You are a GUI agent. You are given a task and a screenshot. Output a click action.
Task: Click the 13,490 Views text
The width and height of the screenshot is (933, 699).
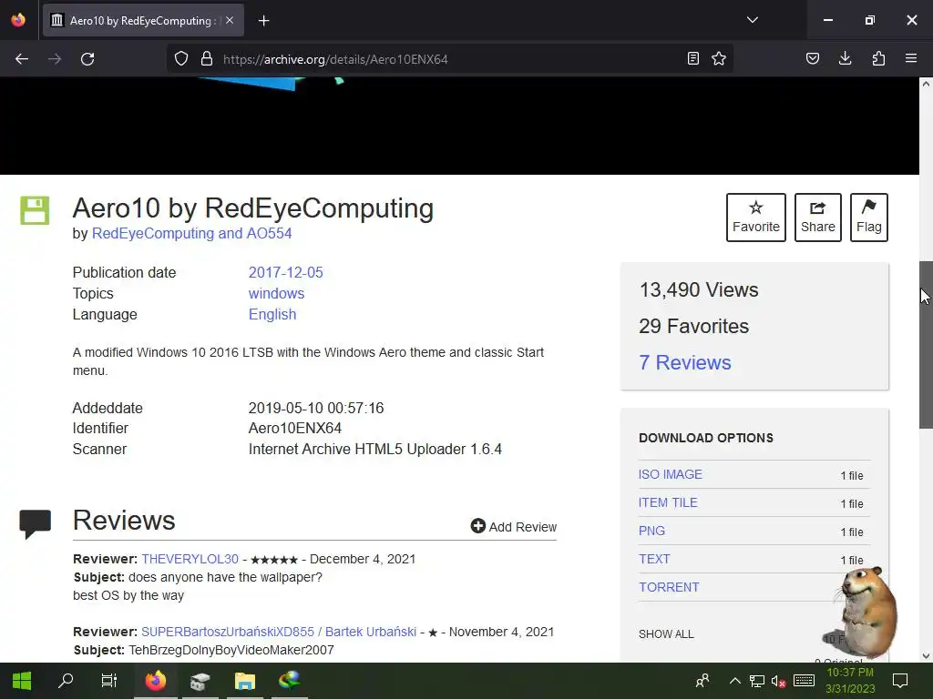coord(699,290)
